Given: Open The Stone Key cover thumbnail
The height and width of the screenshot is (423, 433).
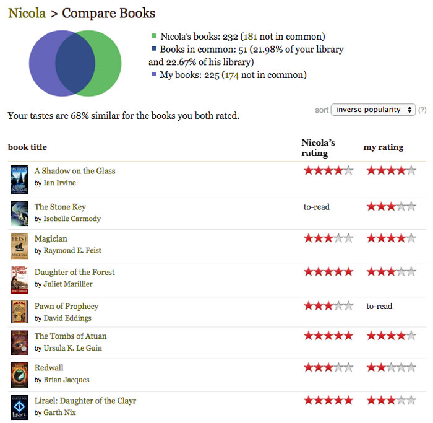Looking at the screenshot, I should [19, 213].
